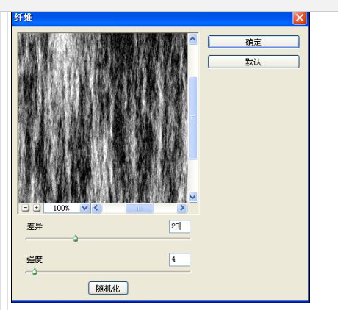This screenshot has height=310, width=338.
Task: Click the 差异 label text
Action: click(35, 226)
